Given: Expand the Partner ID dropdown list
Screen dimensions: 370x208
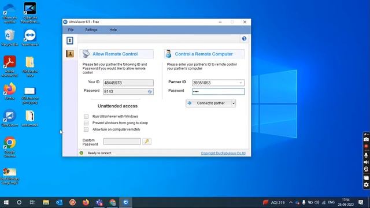Looking at the screenshot, I should coord(240,83).
